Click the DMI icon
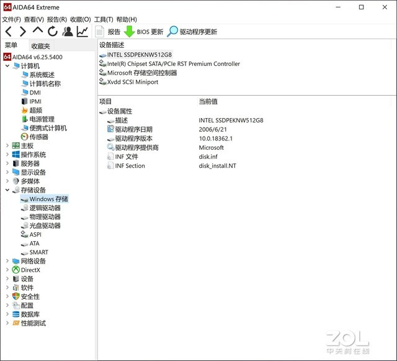 (x=25, y=93)
